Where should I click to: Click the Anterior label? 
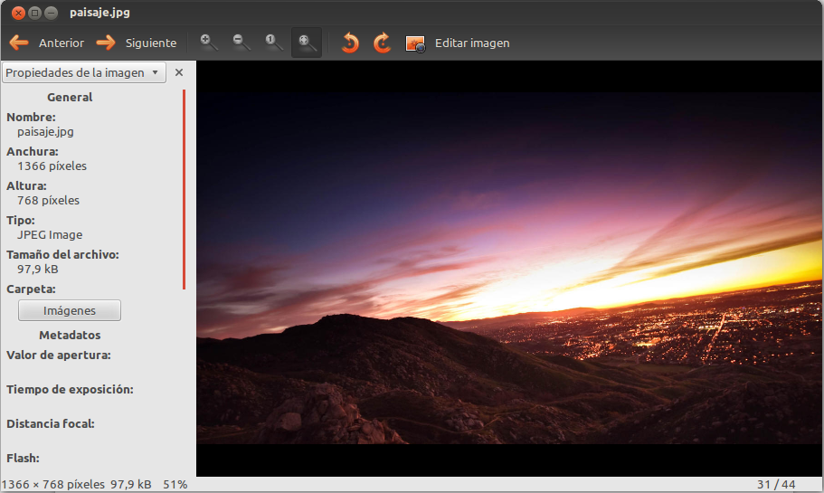pyautogui.click(x=61, y=43)
